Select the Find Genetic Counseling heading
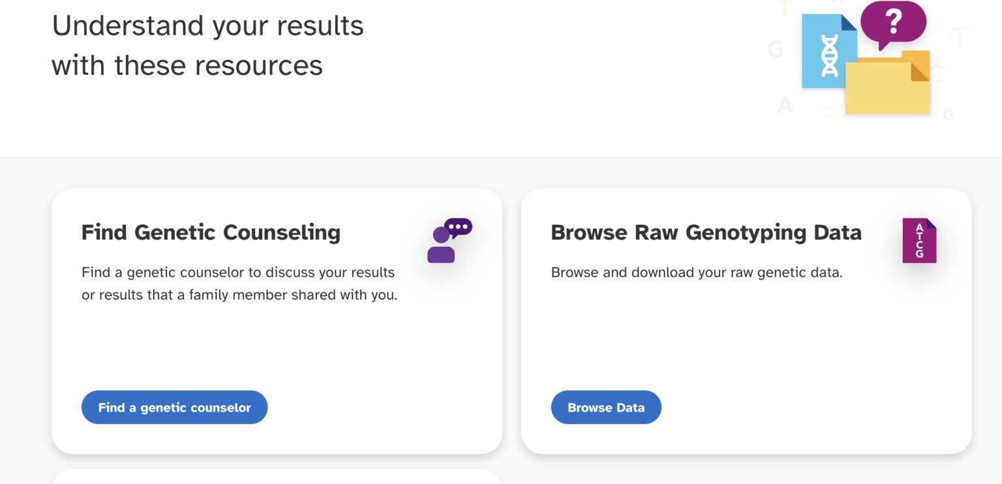Screen dimensions: 1002x484 pyautogui.click(x=210, y=233)
